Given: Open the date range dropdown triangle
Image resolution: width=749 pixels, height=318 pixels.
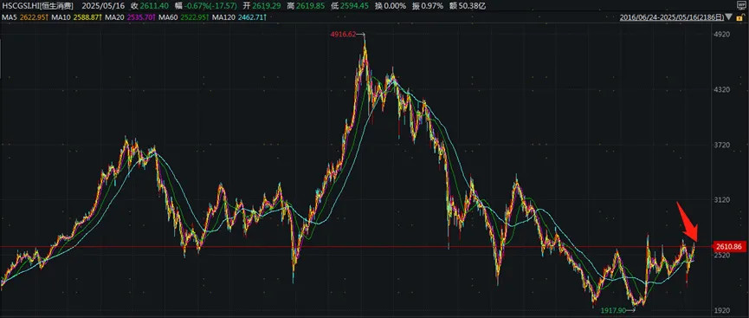Looking at the screenshot, I should tap(728, 16).
